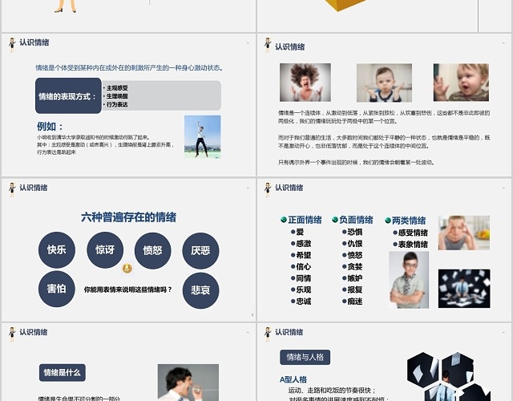Click the 贪婪 list item
The width and height of the screenshot is (513, 401).
tap(353, 266)
